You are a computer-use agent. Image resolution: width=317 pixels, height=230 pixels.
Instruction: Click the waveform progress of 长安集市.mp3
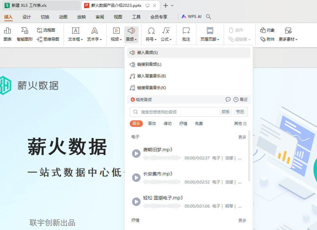pos(162,182)
